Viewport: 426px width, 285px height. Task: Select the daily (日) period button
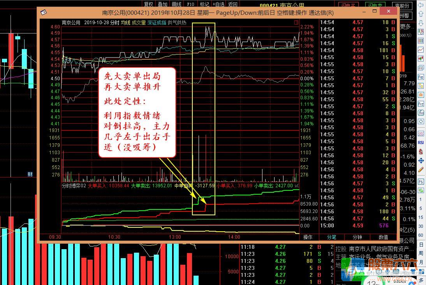[x=421, y=245]
